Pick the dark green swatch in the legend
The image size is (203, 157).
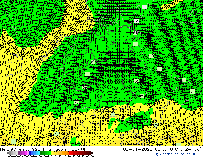coord(41,153)
